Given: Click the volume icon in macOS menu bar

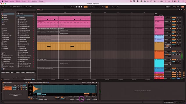Looking at the screenshot, I should 155,1.
